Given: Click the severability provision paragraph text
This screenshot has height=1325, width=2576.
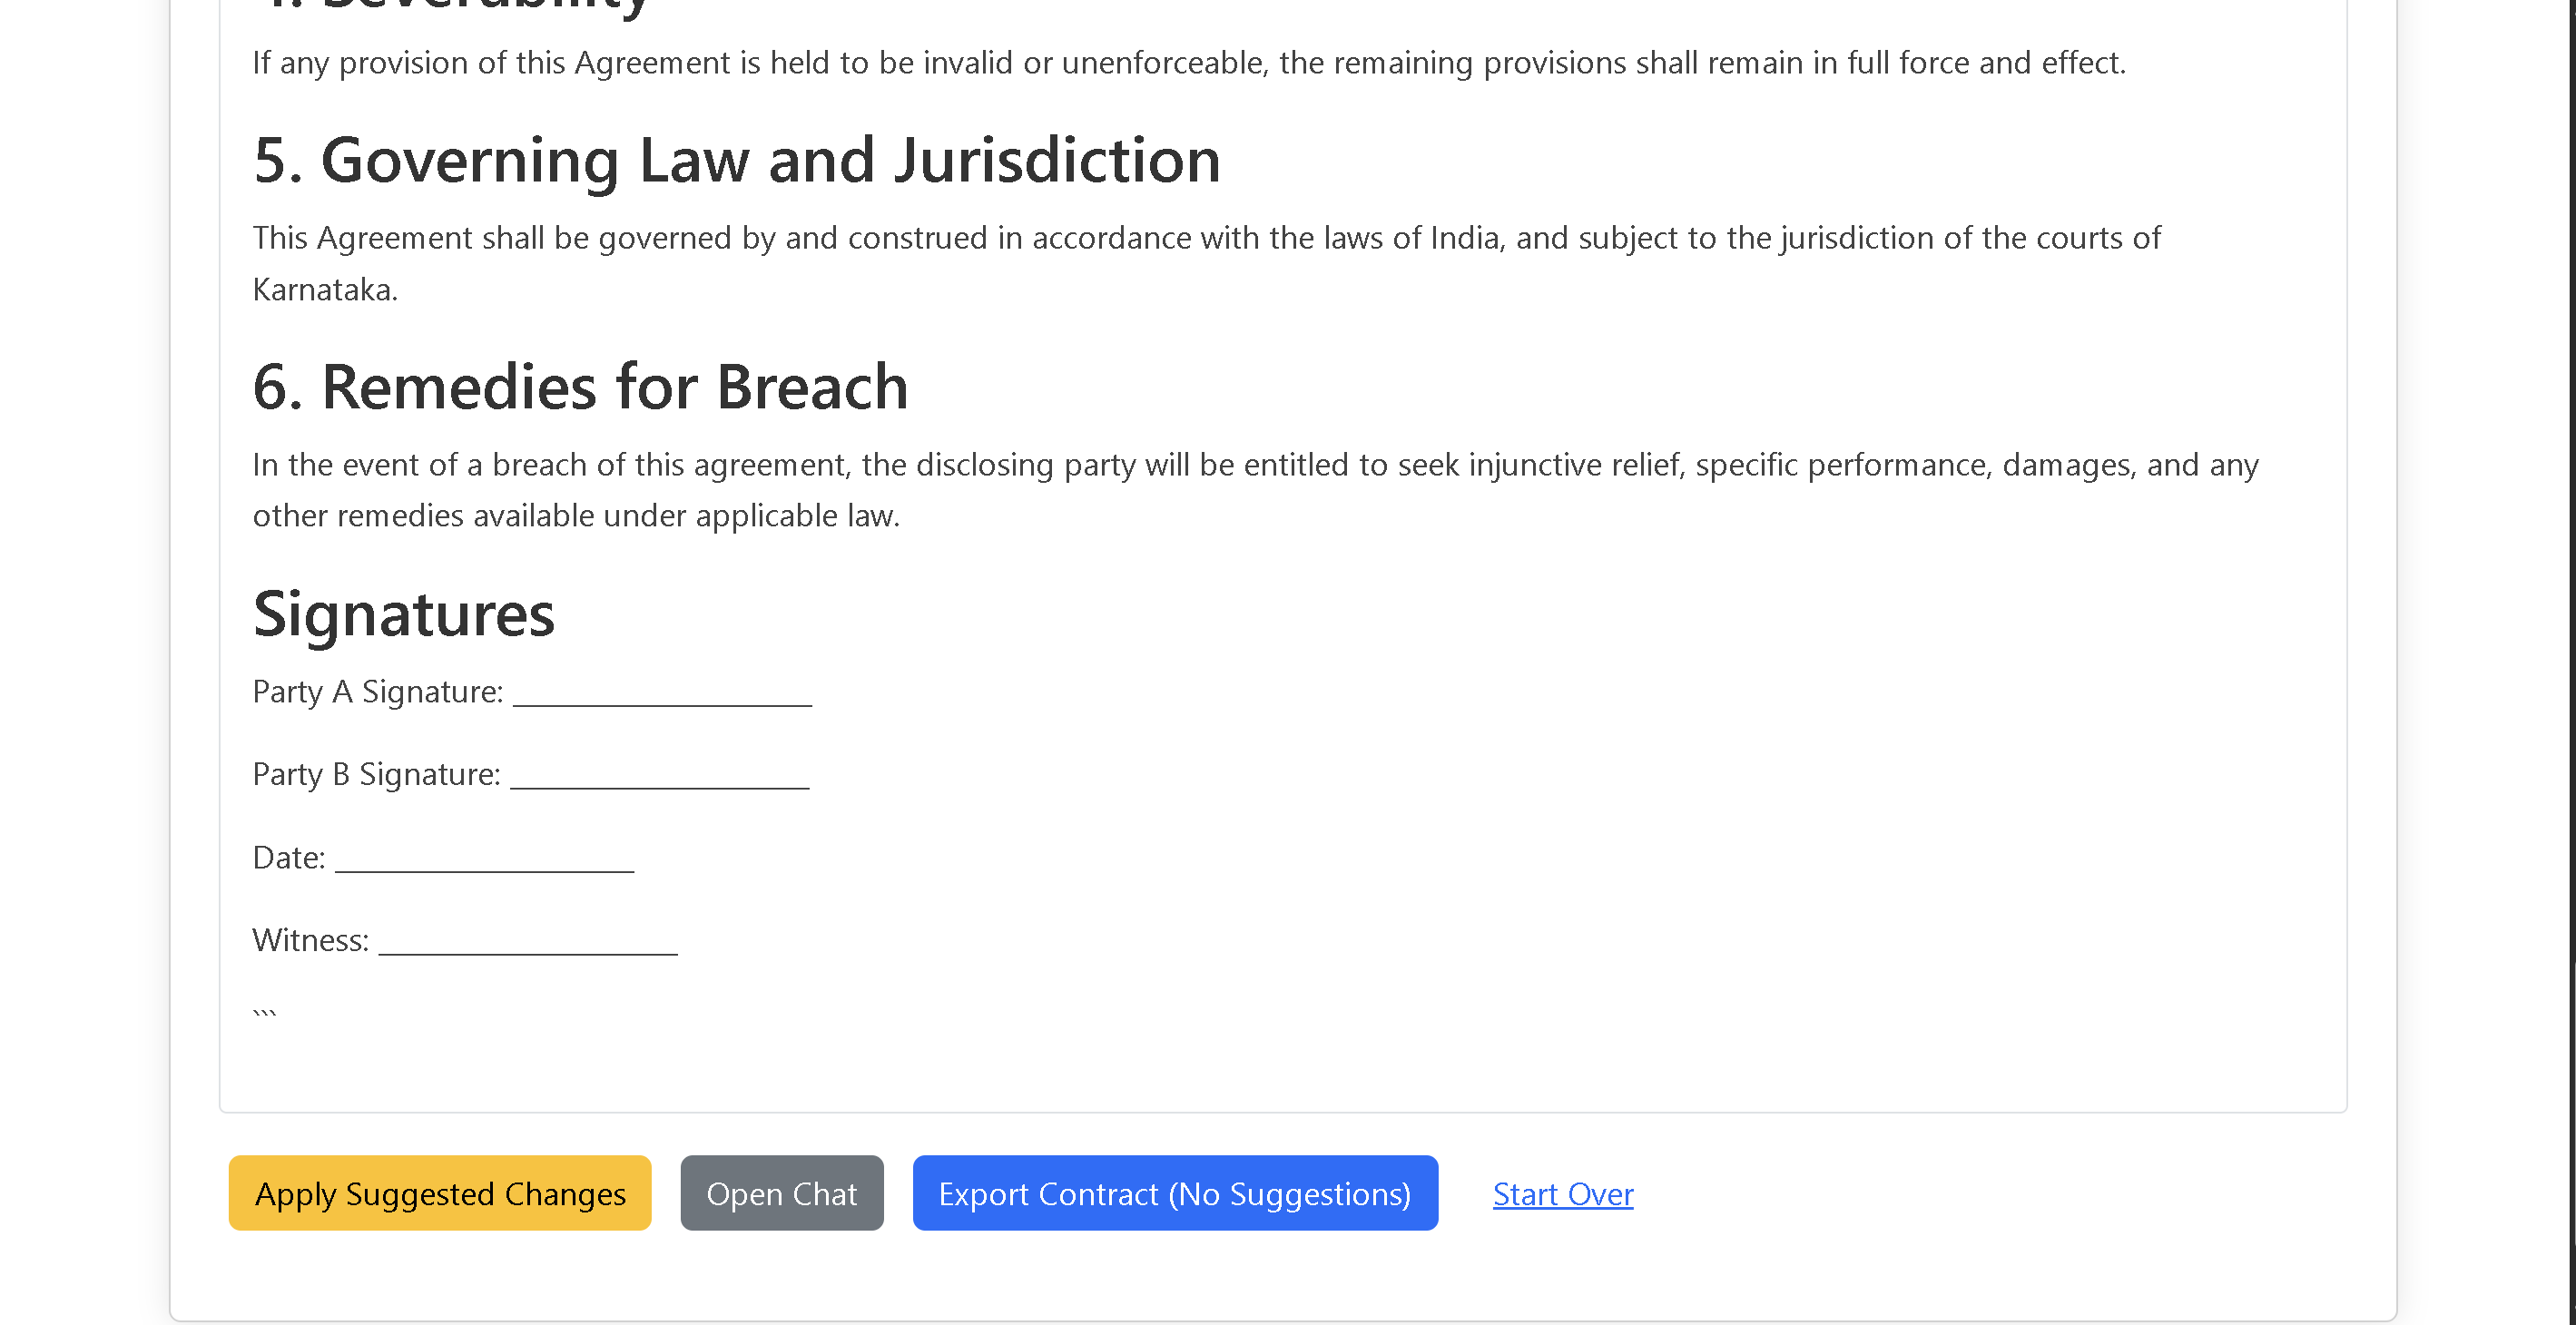Looking at the screenshot, I should pos(1190,63).
